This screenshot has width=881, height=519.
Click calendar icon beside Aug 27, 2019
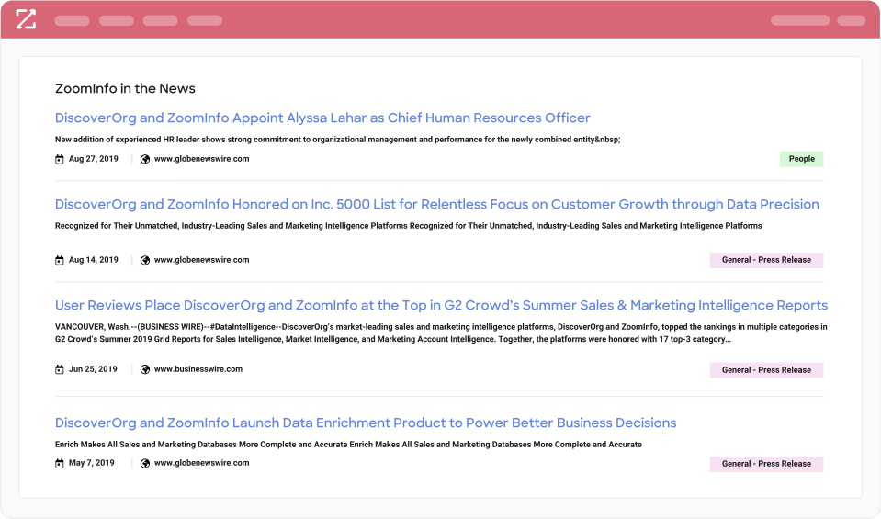pyautogui.click(x=60, y=159)
